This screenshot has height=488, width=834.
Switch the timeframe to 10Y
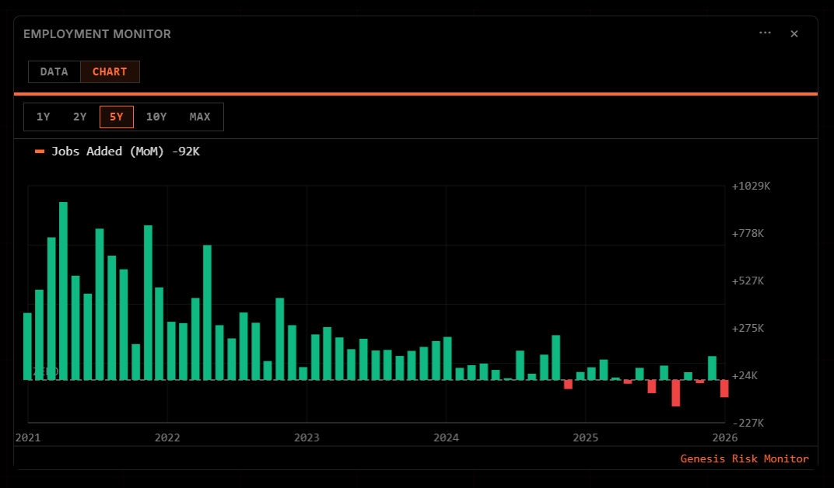pos(156,117)
